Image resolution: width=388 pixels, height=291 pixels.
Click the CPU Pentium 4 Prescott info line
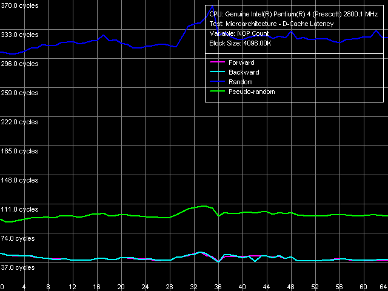click(x=293, y=15)
